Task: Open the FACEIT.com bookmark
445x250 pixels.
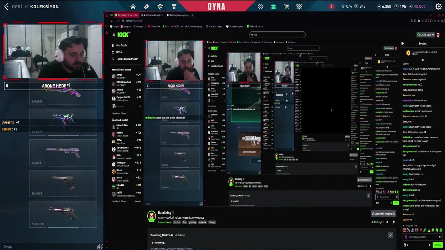Action: (x=177, y=26)
